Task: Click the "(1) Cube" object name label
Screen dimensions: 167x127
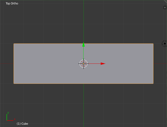Action: click(22, 124)
